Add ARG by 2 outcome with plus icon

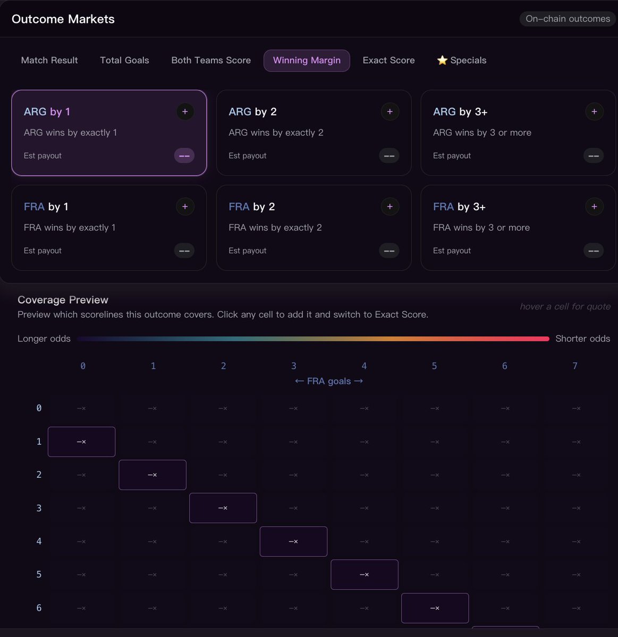pyautogui.click(x=390, y=111)
